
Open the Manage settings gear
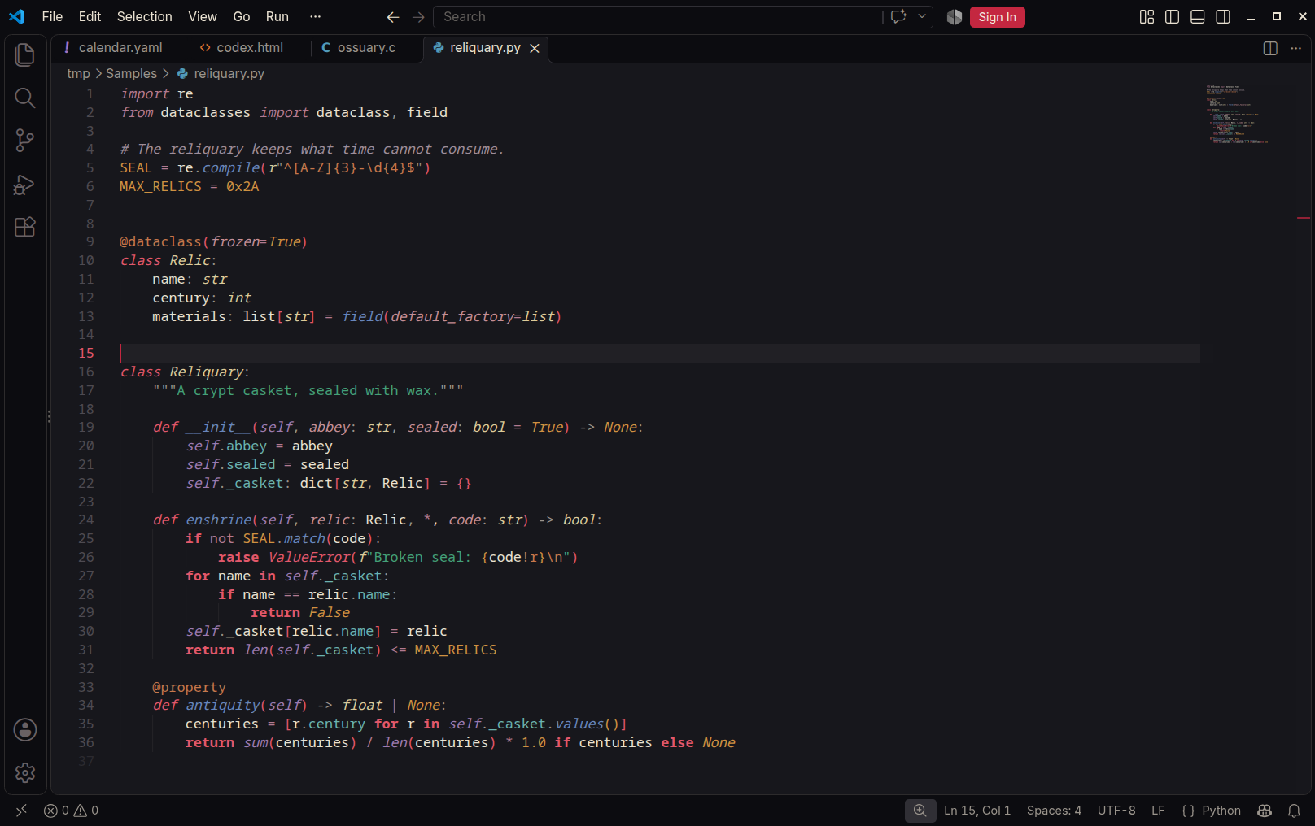pyautogui.click(x=25, y=772)
